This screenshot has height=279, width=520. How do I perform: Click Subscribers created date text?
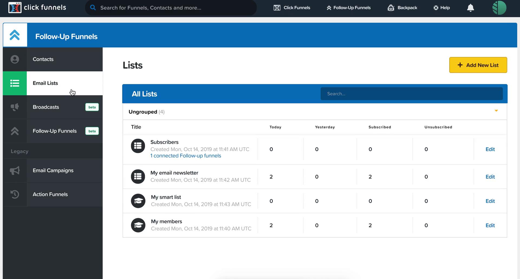200,149
